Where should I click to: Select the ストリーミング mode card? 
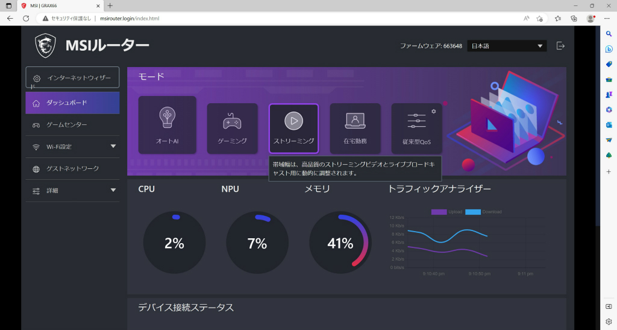coord(293,129)
